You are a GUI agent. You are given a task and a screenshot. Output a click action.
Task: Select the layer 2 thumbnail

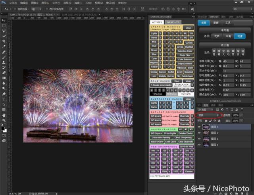pyautogui.click(x=206, y=133)
